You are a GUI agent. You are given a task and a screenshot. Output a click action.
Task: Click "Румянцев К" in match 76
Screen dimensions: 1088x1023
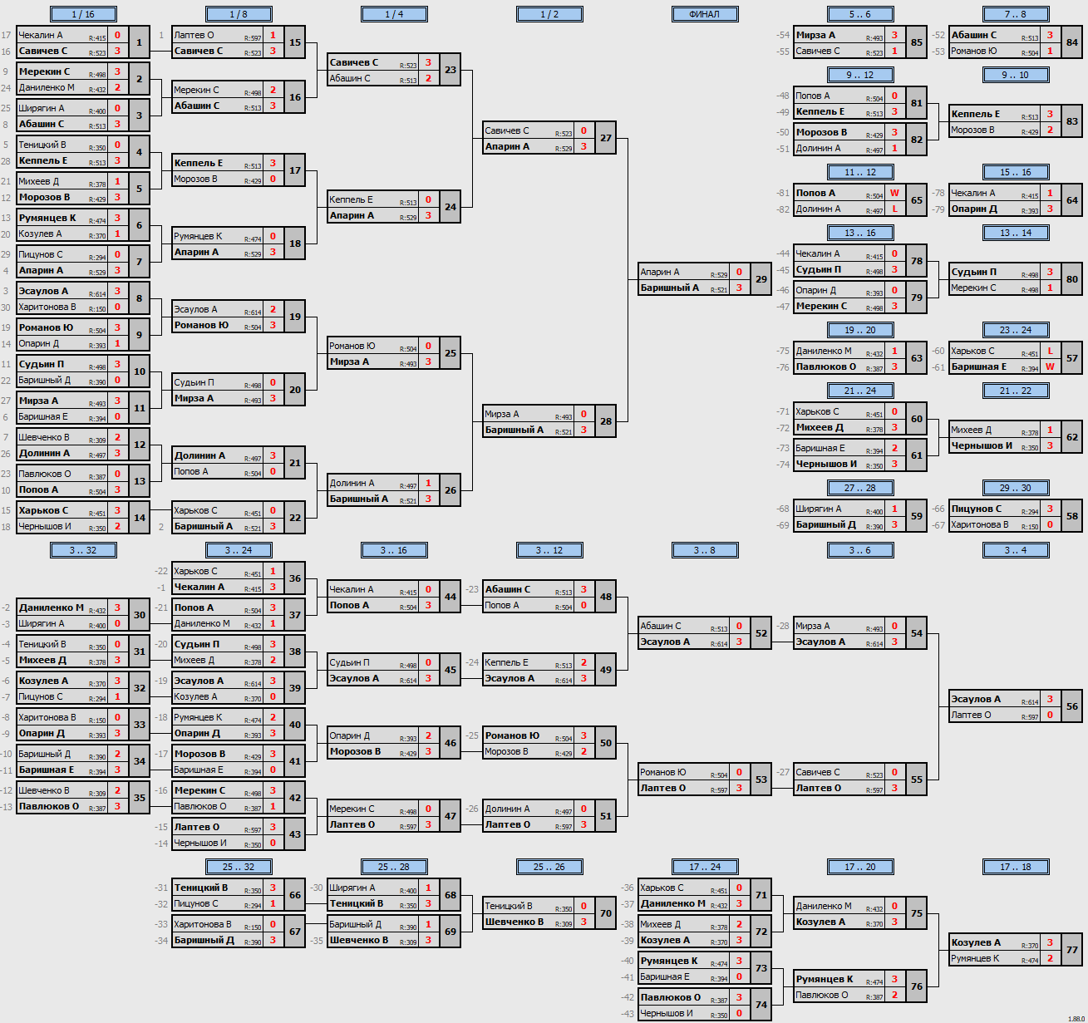point(825,979)
